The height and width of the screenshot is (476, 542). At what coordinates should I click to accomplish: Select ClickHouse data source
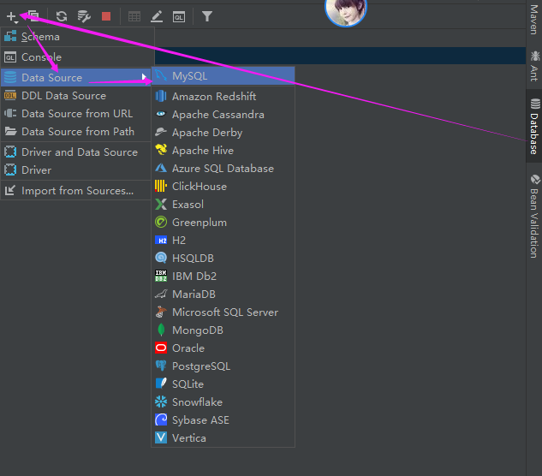(x=223, y=187)
